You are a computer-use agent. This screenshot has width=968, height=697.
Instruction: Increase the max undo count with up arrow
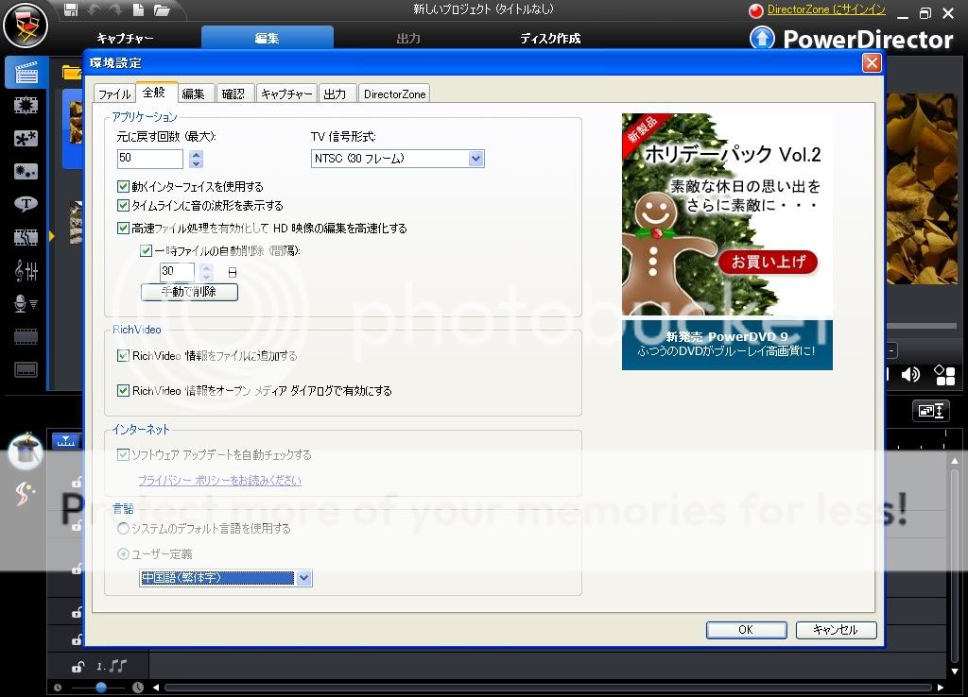click(x=197, y=154)
